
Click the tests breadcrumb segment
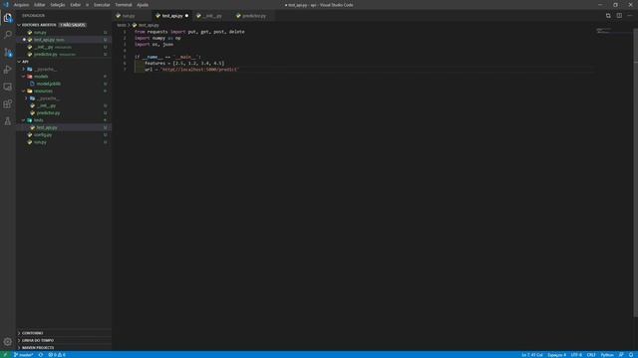click(x=122, y=25)
